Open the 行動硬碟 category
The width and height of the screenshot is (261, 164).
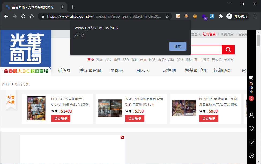click(x=222, y=70)
